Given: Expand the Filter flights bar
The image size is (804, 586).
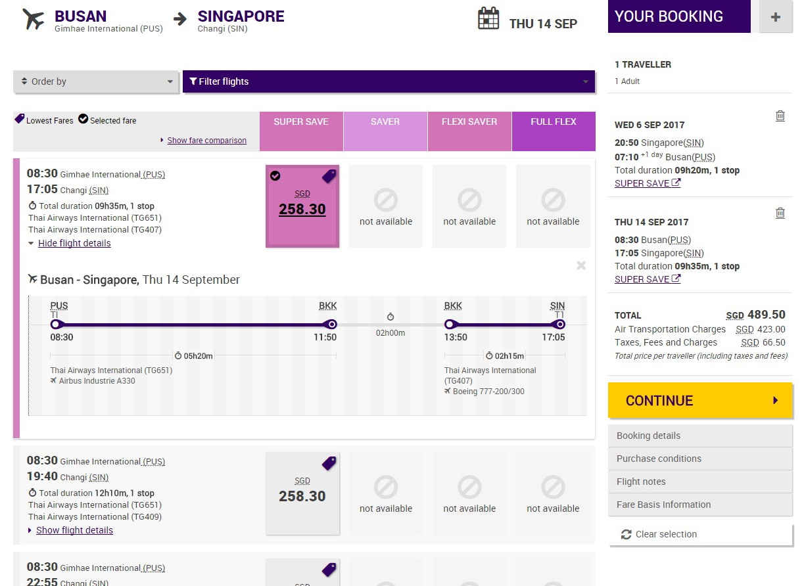Looking at the screenshot, I should 389,81.
